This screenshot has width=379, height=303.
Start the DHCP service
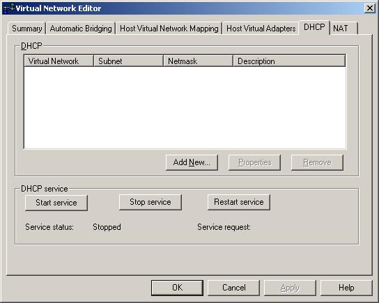[x=56, y=203]
